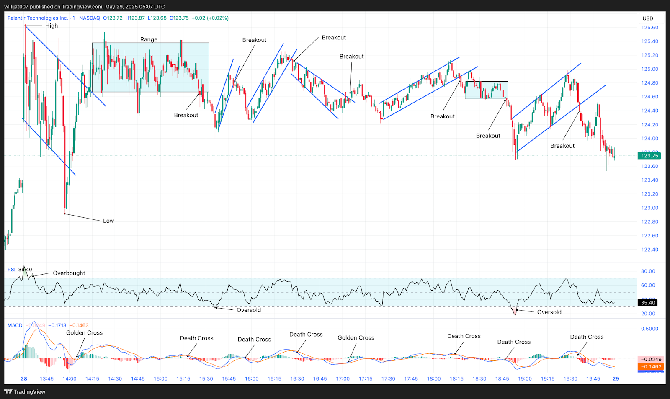Click the open value O123.72

113,18
